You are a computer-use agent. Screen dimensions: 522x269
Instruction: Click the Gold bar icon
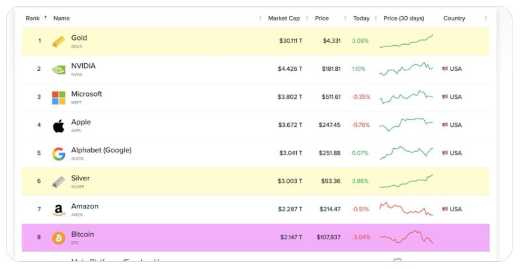(58, 42)
